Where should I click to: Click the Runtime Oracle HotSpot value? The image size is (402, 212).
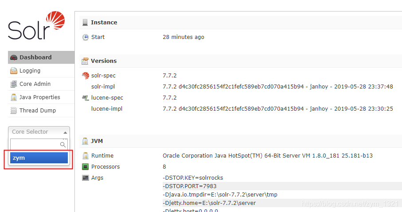pyautogui.click(x=268, y=156)
